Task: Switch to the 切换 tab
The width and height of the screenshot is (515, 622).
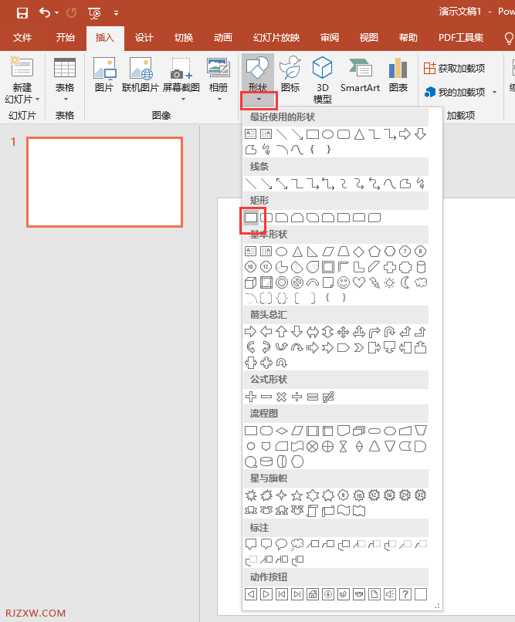Action: pos(184,38)
